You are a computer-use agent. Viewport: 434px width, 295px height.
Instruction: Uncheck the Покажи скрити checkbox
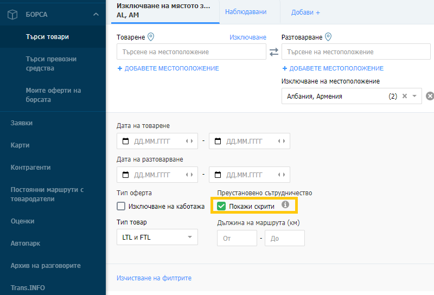tap(221, 206)
